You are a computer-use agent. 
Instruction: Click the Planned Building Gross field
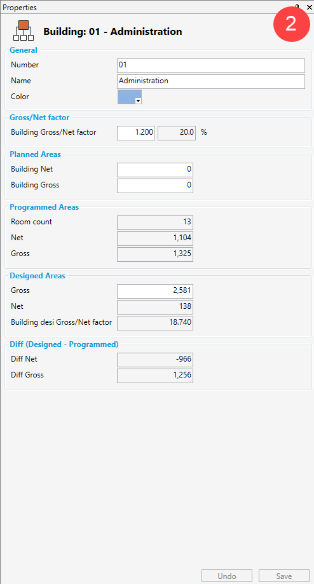(x=155, y=186)
